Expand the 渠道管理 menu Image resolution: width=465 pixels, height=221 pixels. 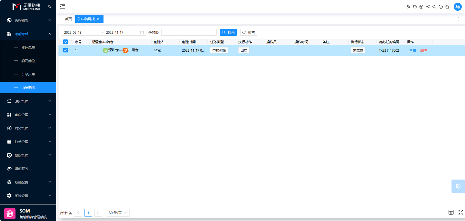coord(28,101)
